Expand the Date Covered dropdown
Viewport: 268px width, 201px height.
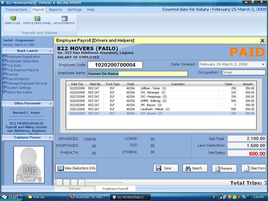[x=263, y=64]
